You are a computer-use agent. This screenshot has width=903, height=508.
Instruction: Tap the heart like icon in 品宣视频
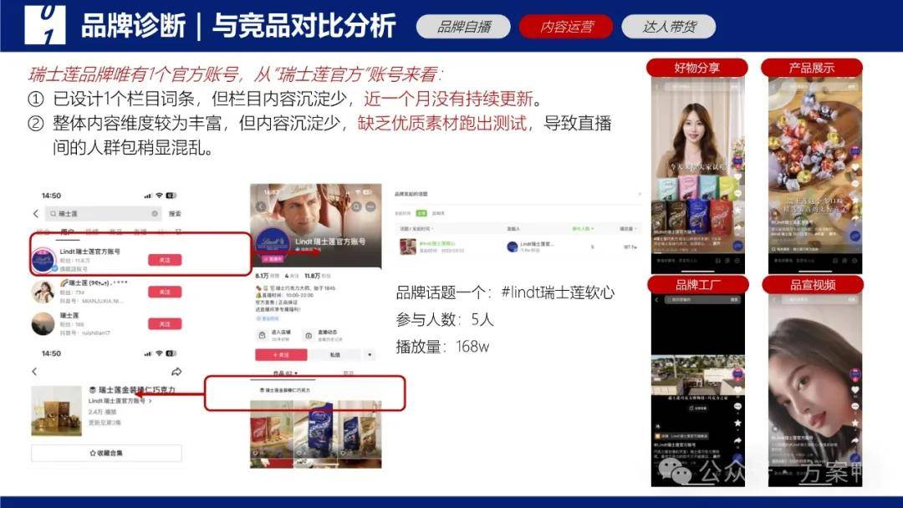point(855,390)
